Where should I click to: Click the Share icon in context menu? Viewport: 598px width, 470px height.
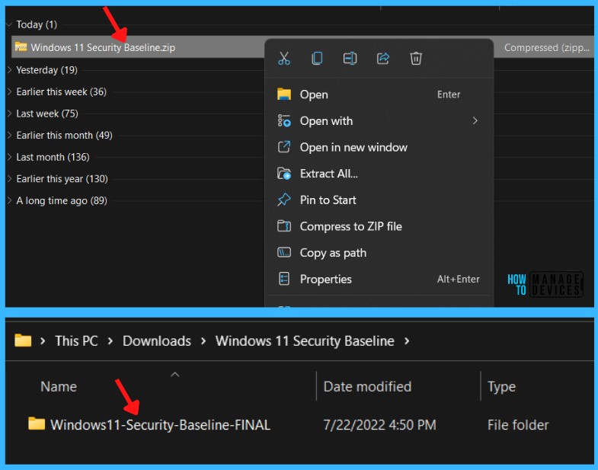pos(383,59)
